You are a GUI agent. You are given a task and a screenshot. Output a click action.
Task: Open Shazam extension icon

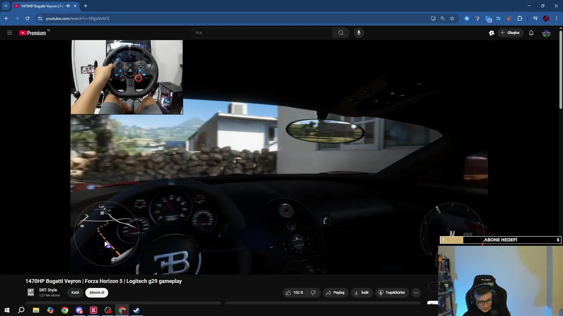pos(467,18)
